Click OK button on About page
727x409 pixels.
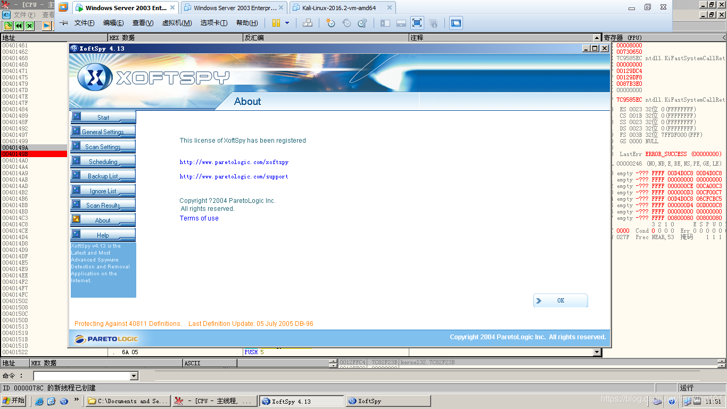[560, 300]
